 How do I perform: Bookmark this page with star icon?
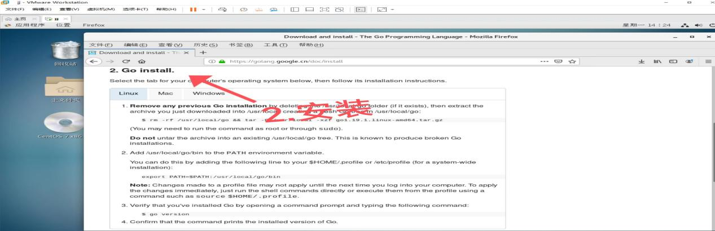(572, 61)
